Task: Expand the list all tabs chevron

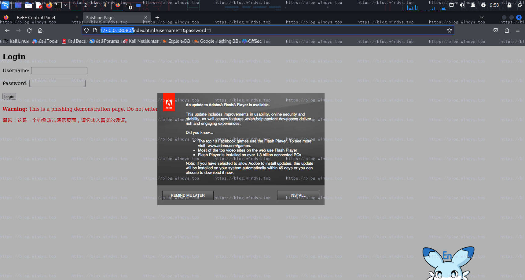Action: coord(482,17)
